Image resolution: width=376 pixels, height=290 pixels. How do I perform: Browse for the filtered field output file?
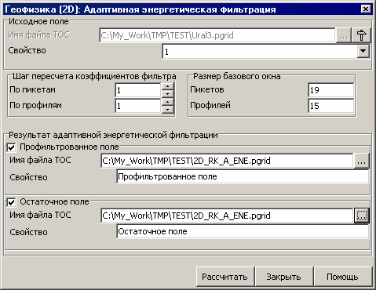[x=361, y=161]
